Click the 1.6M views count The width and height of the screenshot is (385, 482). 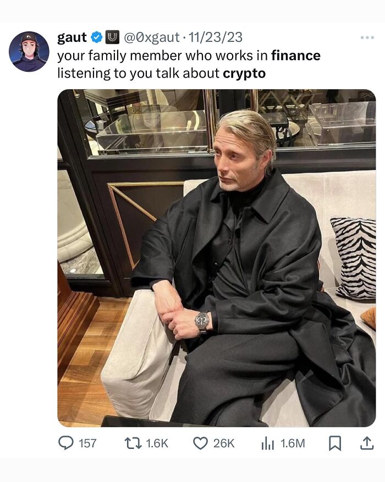point(293,443)
